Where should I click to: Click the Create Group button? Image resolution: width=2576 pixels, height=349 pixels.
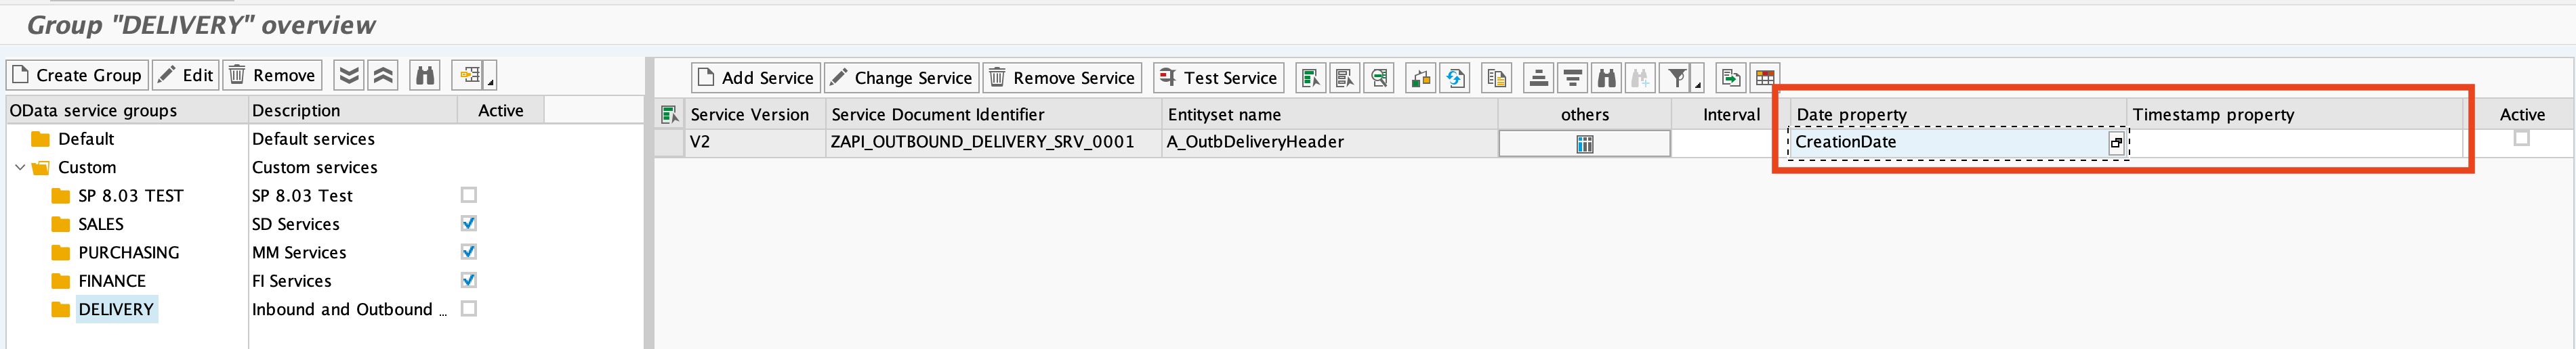pyautogui.click(x=78, y=76)
